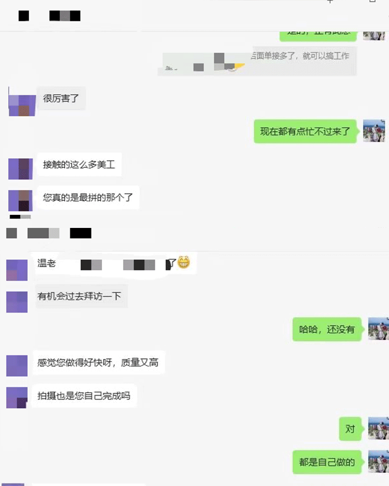Open the avatar next to 对 reply

[x=378, y=428]
